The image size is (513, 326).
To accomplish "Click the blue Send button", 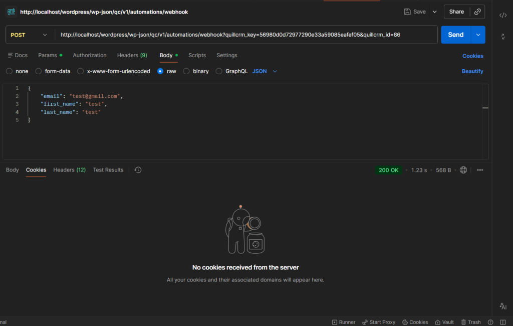I will point(455,35).
